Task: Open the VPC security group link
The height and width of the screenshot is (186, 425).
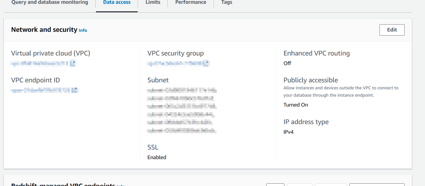Action: [x=175, y=63]
